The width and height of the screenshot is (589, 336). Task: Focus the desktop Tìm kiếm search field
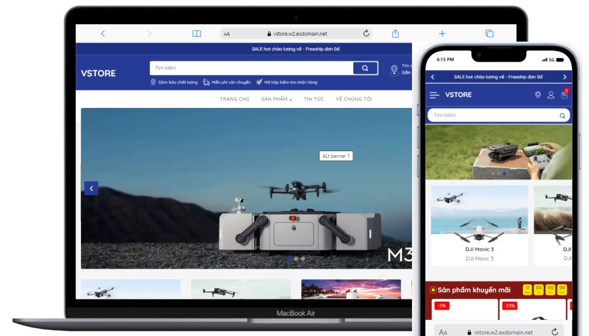[251, 68]
